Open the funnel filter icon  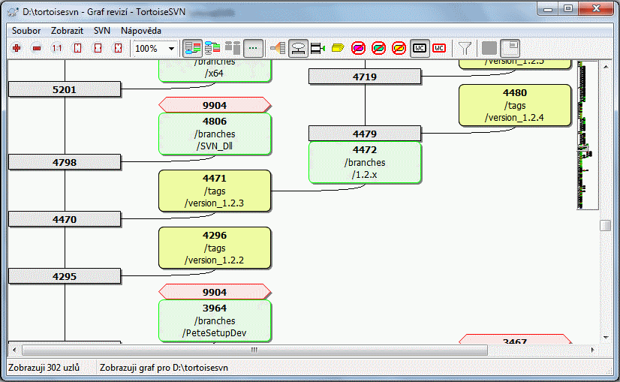click(465, 48)
